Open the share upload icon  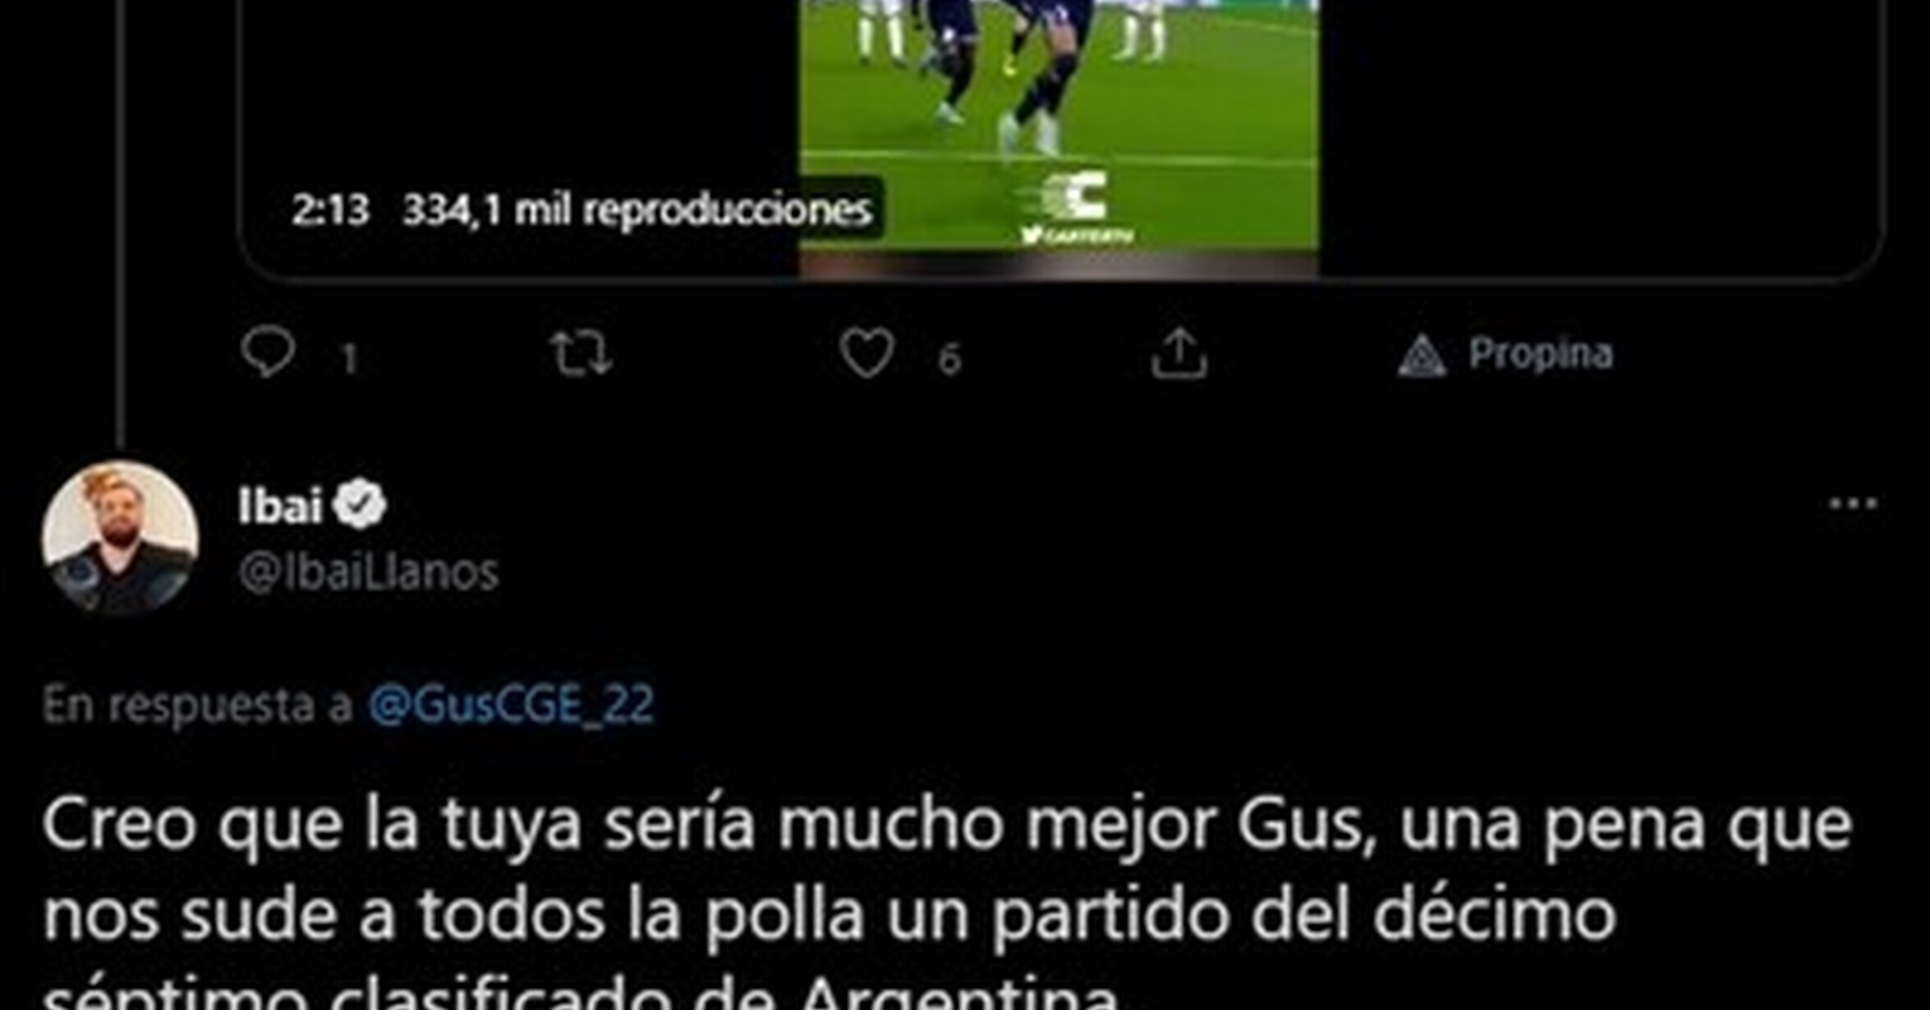point(1179,353)
